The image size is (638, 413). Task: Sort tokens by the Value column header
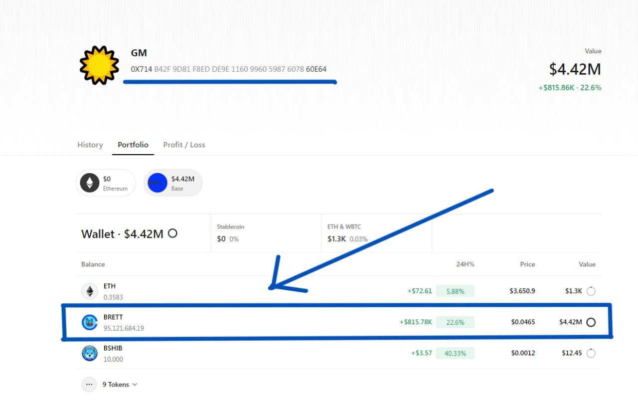[587, 264]
